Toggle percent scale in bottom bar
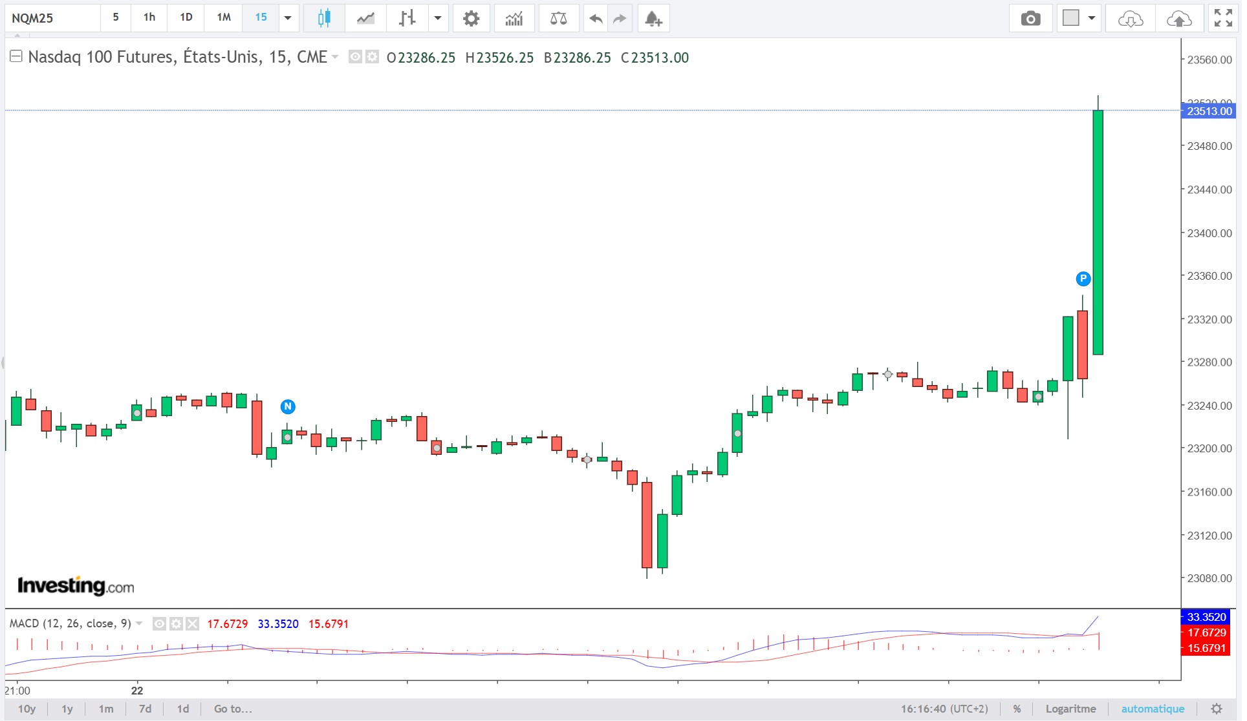The width and height of the screenshot is (1247, 721). [1017, 709]
